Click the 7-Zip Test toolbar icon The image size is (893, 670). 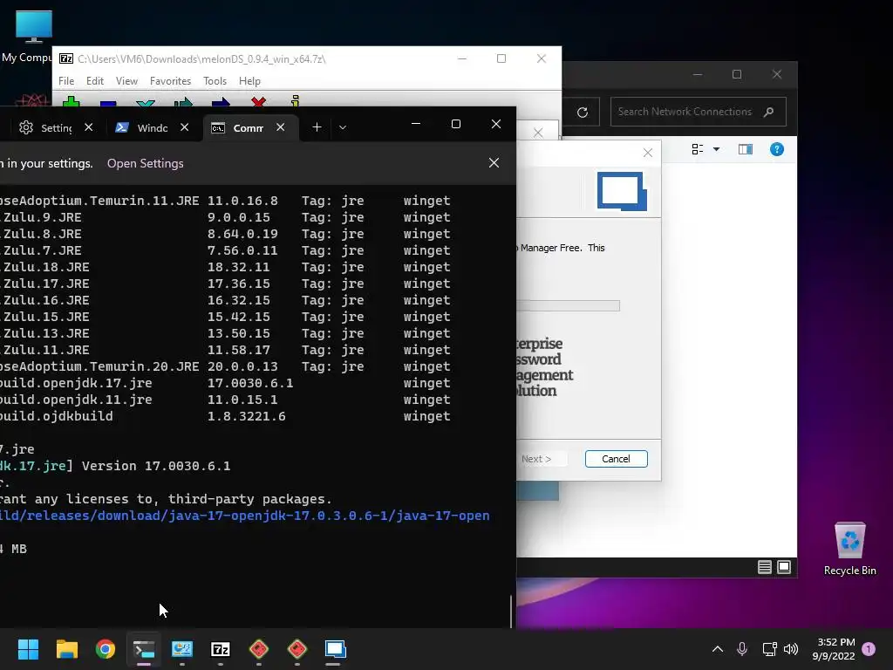click(146, 103)
